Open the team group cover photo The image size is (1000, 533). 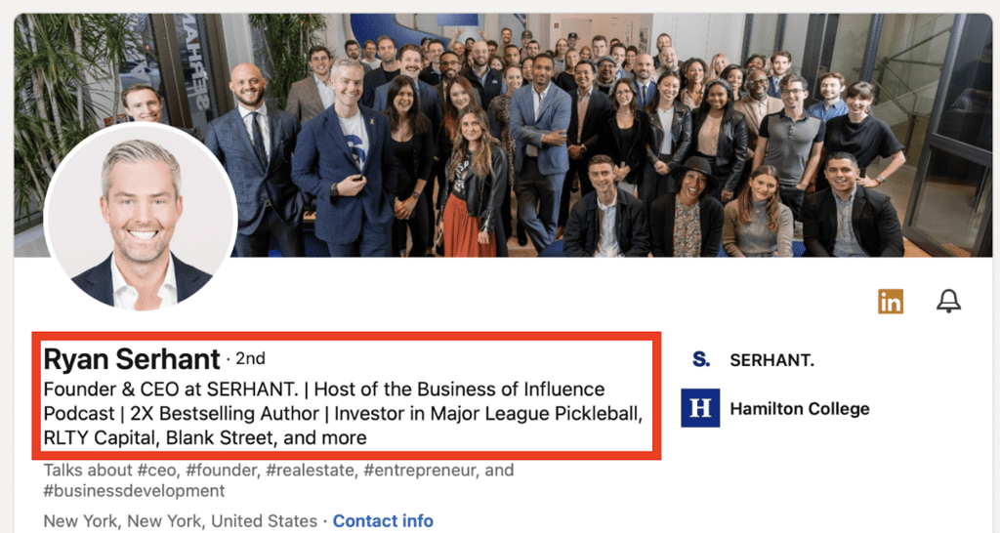(x=586, y=127)
